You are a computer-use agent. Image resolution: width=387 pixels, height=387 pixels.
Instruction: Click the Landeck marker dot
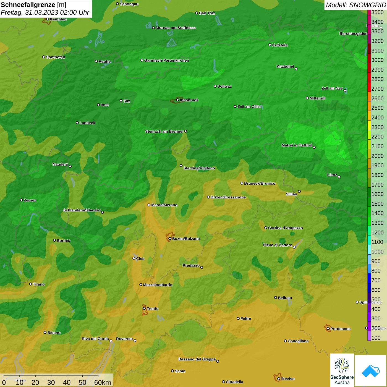(77, 122)
